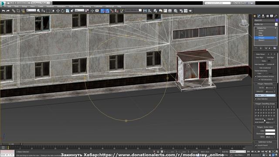Toggle Window/Crossing selection mode
279x157 pixels.
point(52,11)
